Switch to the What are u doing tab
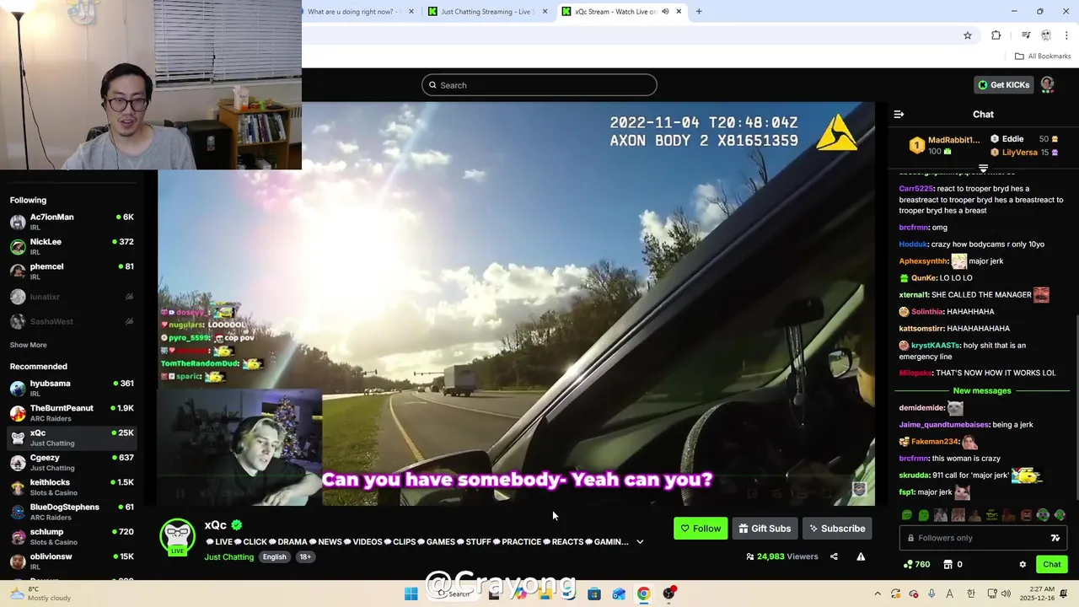Viewport: 1079px width, 607px height. [x=361, y=12]
